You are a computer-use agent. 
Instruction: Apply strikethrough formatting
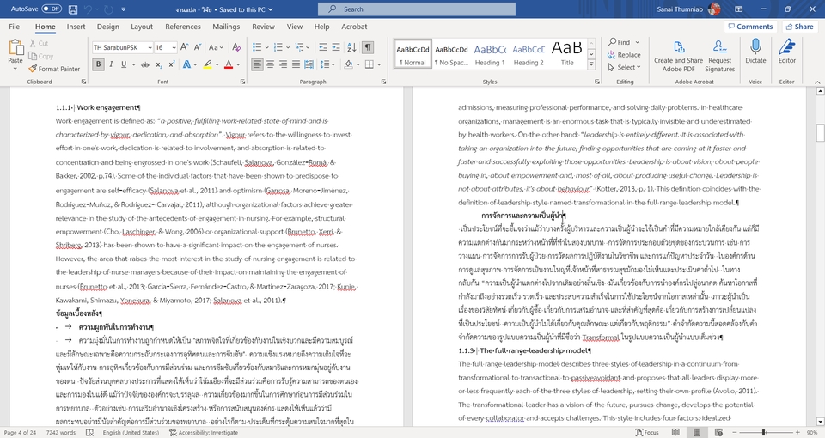[x=144, y=64]
